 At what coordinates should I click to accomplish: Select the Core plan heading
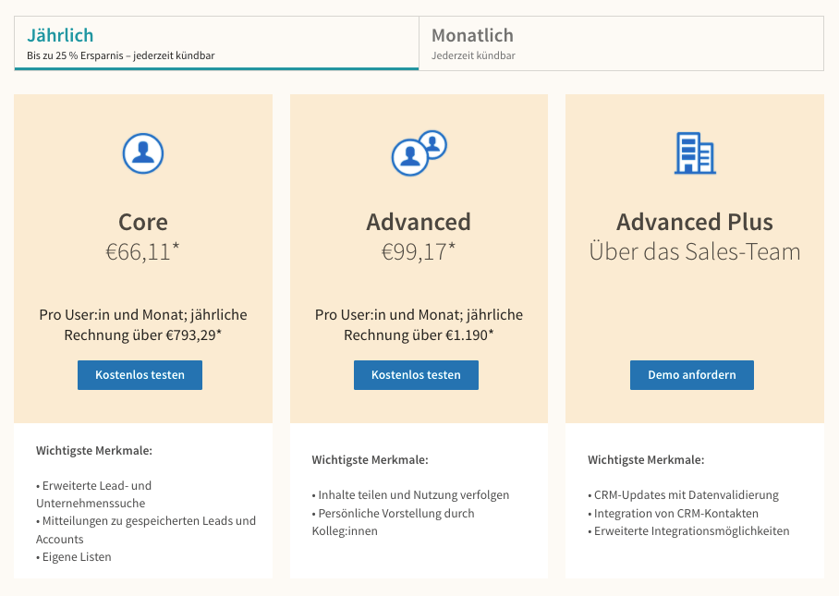click(141, 222)
